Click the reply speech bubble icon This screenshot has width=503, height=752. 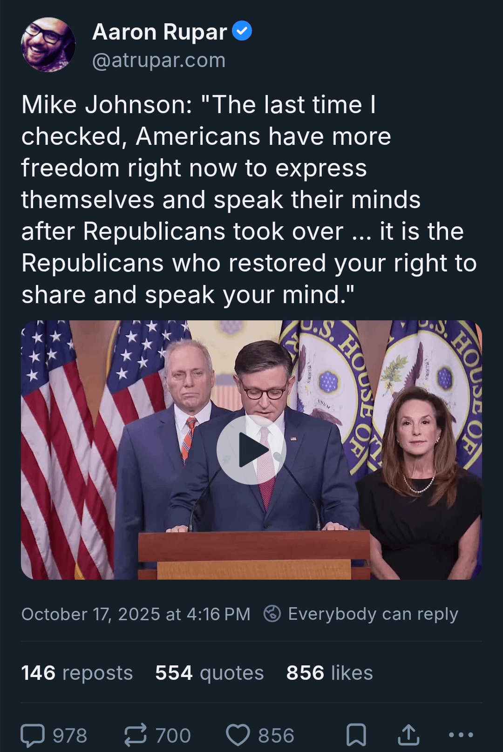pos(33,736)
